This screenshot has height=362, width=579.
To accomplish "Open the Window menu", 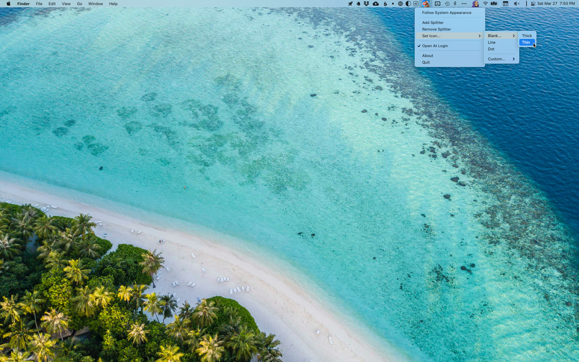I will pos(96,4).
